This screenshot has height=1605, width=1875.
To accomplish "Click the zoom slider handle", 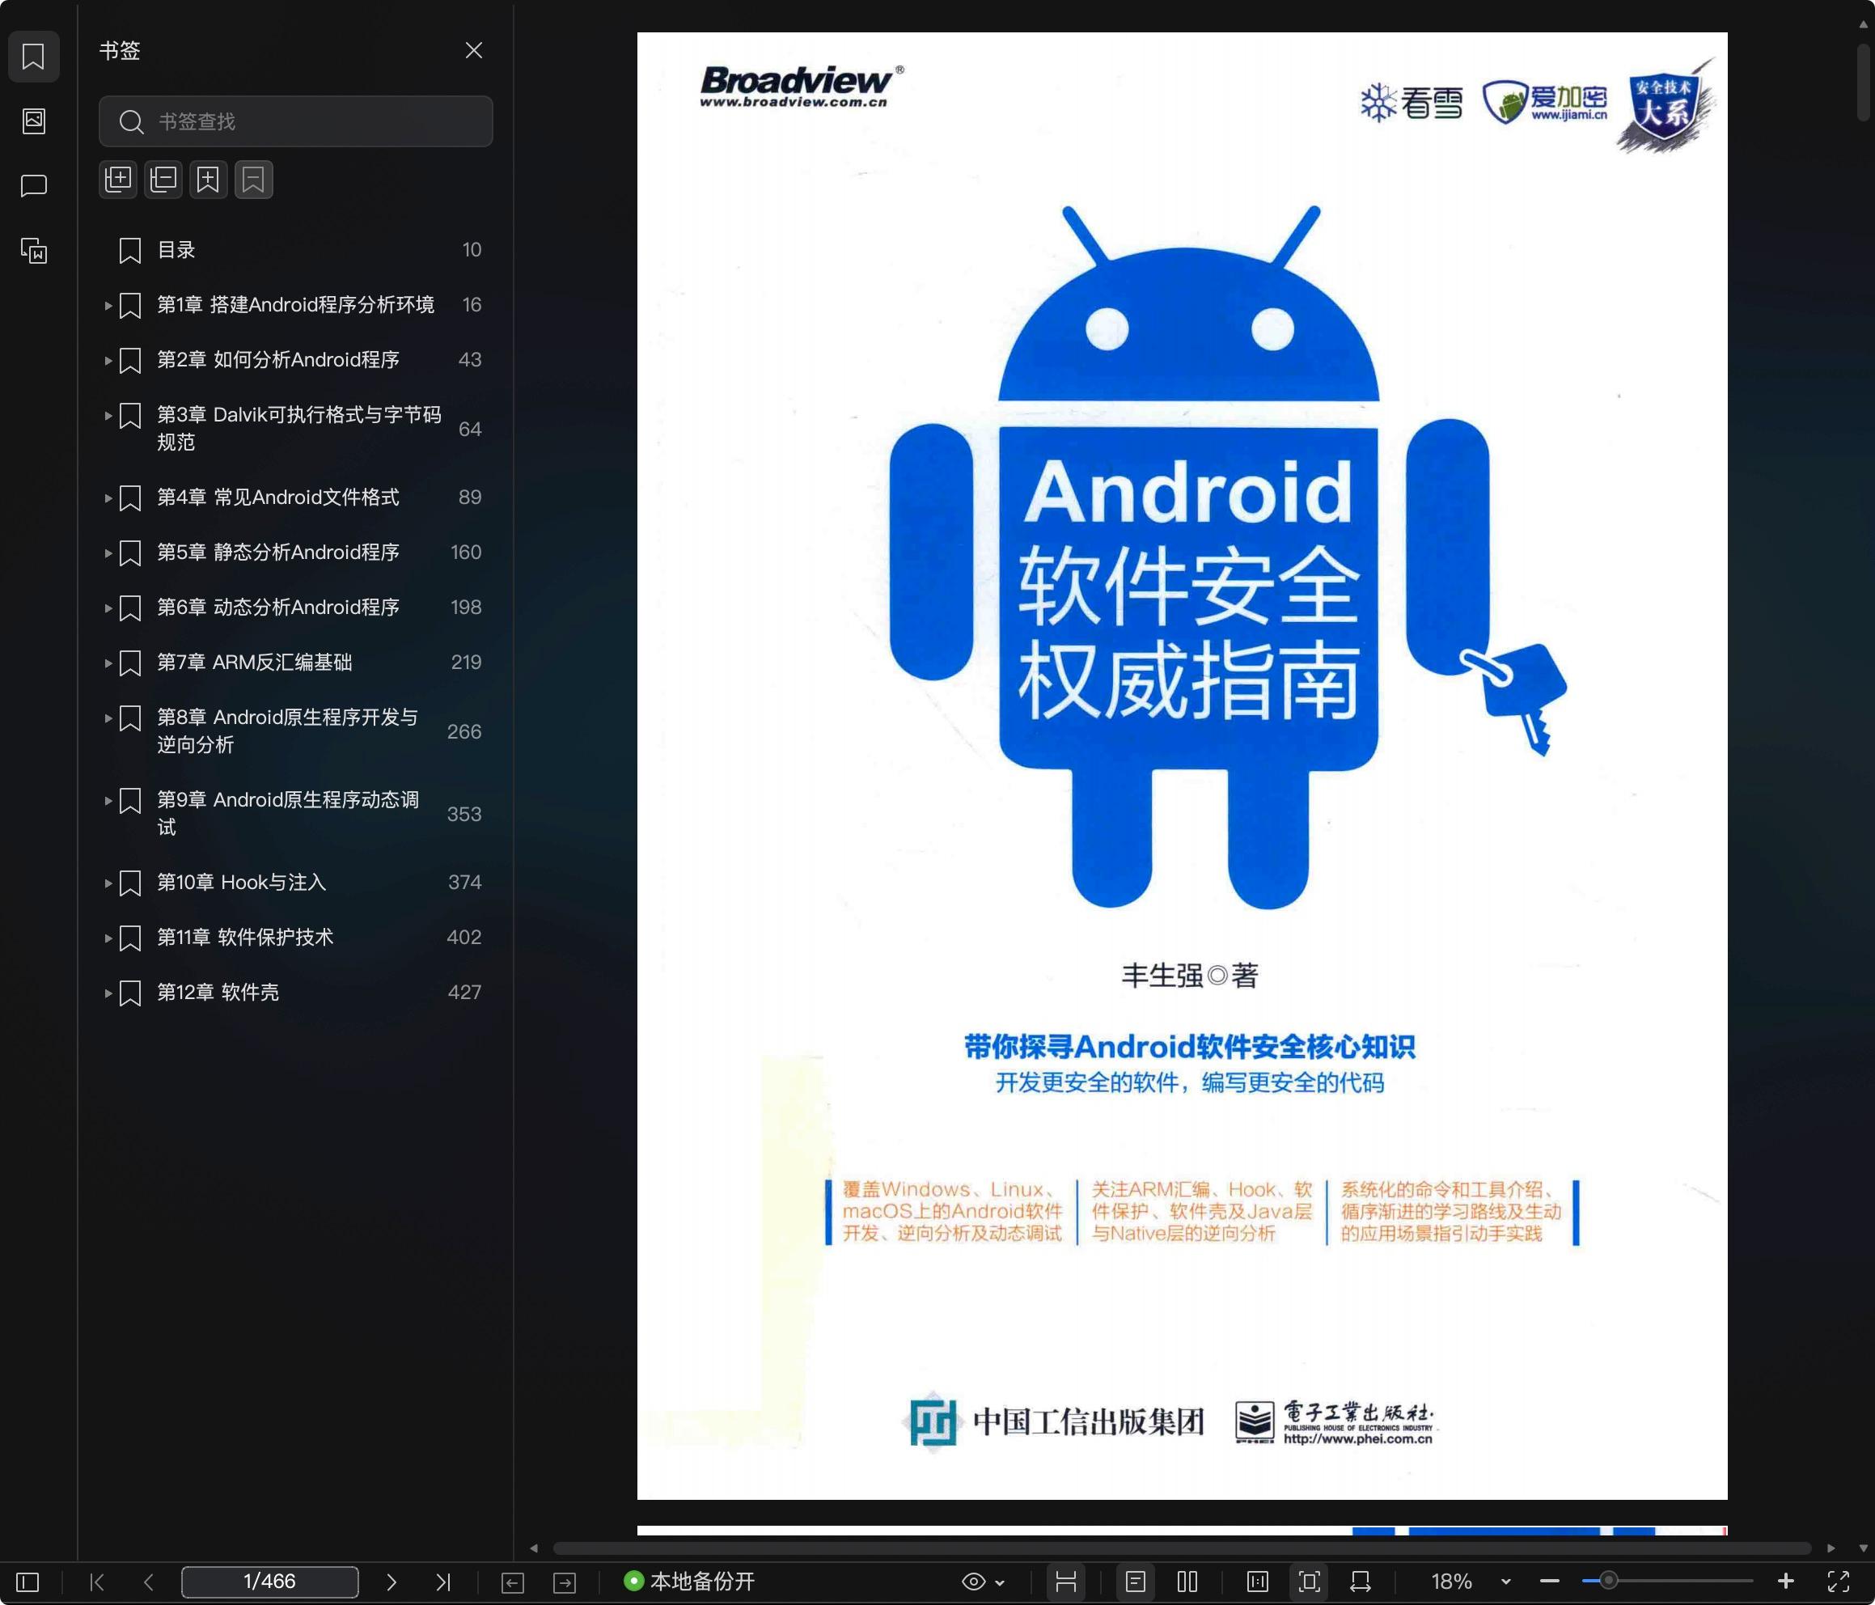I will tap(1608, 1581).
